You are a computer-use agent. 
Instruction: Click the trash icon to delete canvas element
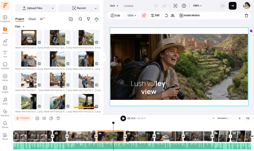pyautogui.click(x=246, y=15)
